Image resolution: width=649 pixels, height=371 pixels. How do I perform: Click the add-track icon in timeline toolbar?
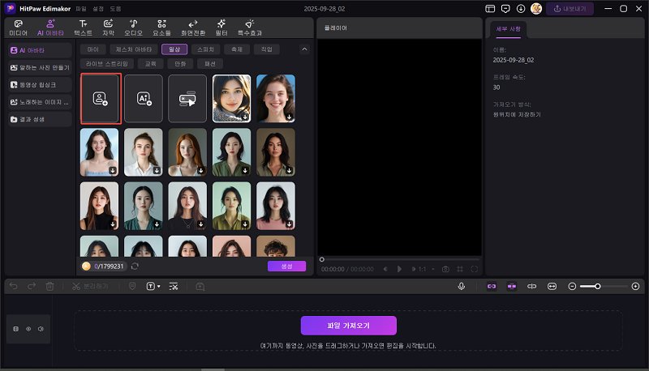click(x=200, y=286)
